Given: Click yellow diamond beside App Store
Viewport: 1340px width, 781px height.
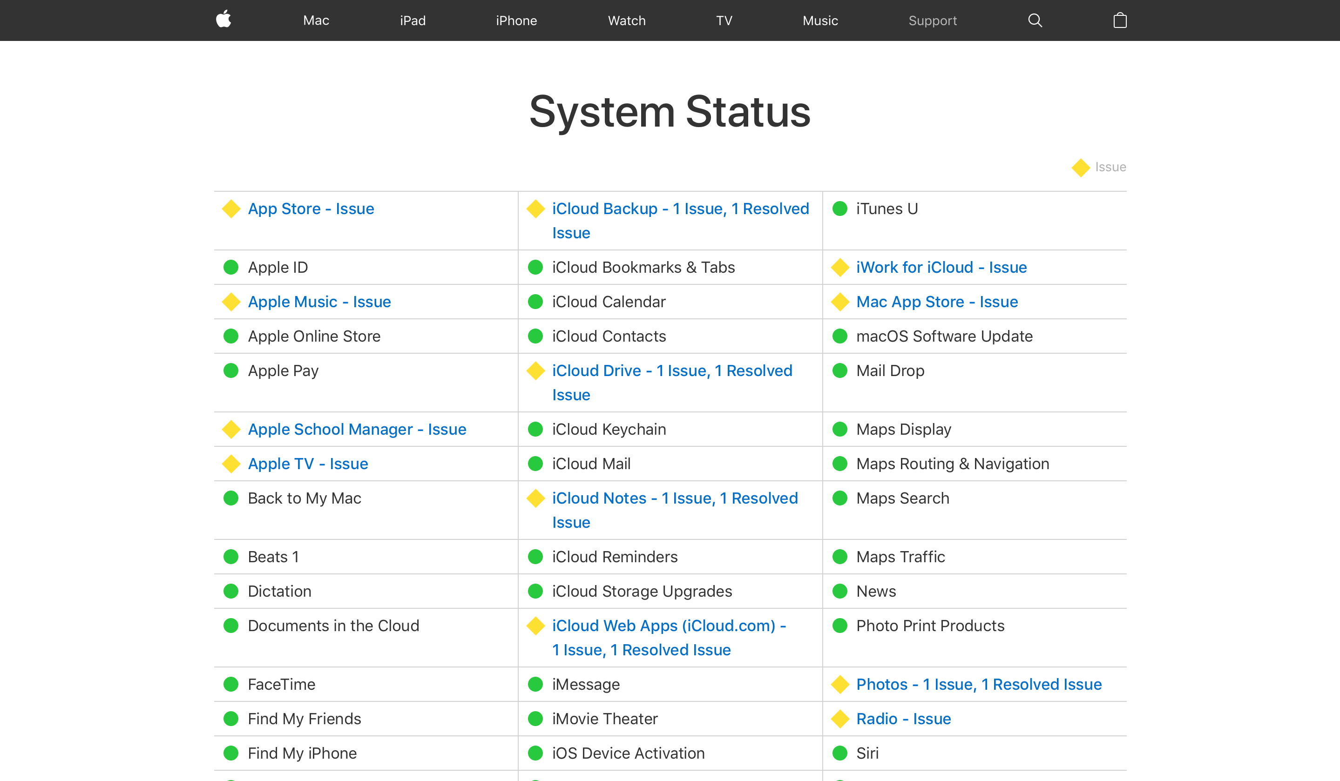Looking at the screenshot, I should tap(231, 209).
